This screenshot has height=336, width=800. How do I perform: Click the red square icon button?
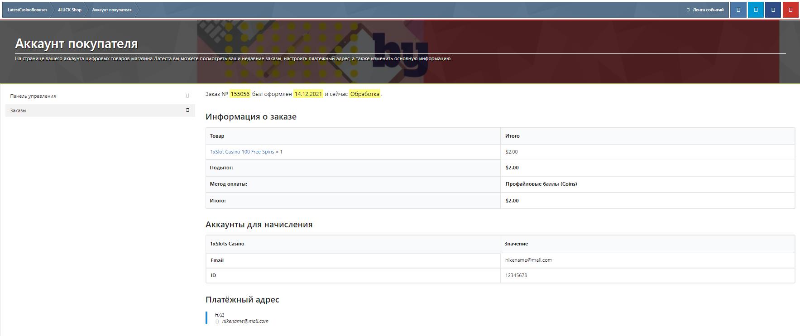coord(790,10)
